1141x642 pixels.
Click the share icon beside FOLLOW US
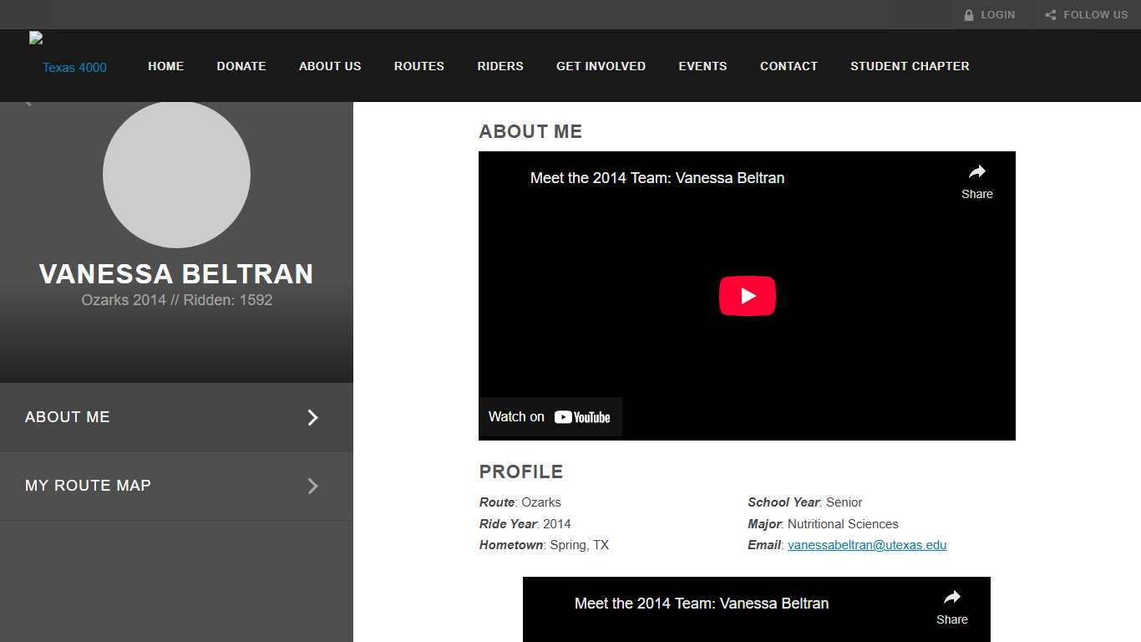[x=1050, y=14]
